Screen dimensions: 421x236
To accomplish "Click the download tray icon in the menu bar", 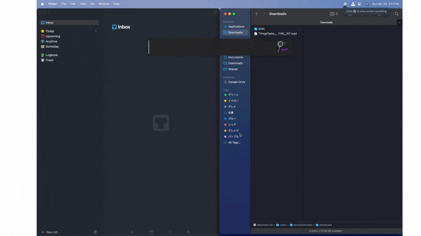I will pyautogui.click(x=353, y=4).
